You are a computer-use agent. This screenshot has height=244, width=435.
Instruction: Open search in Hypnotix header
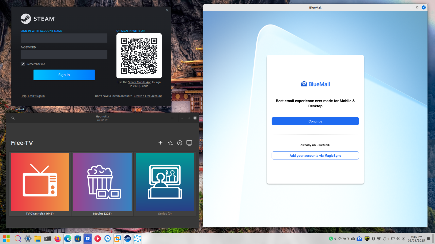(x=13, y=118)
